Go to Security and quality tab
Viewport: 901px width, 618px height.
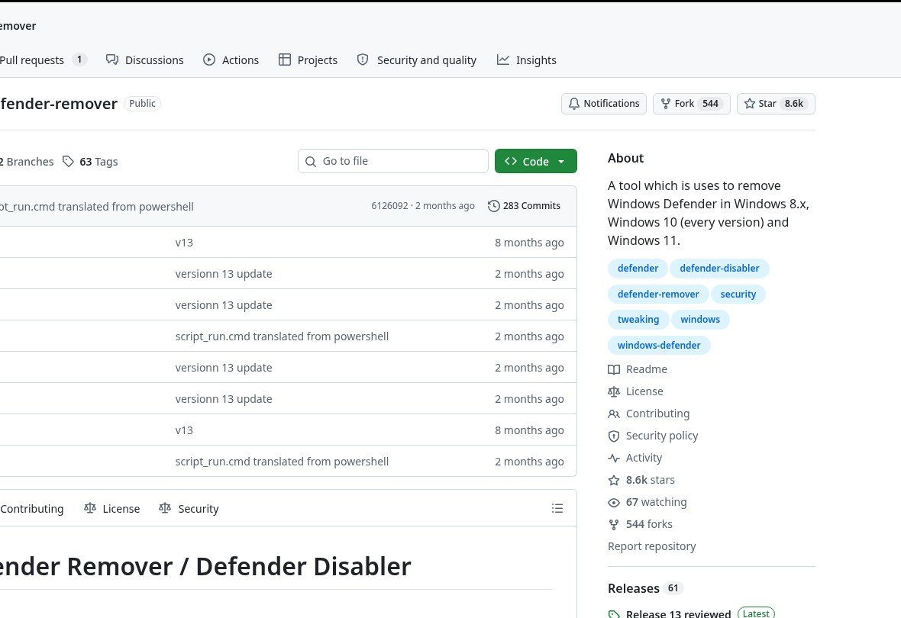coord(417,60)
